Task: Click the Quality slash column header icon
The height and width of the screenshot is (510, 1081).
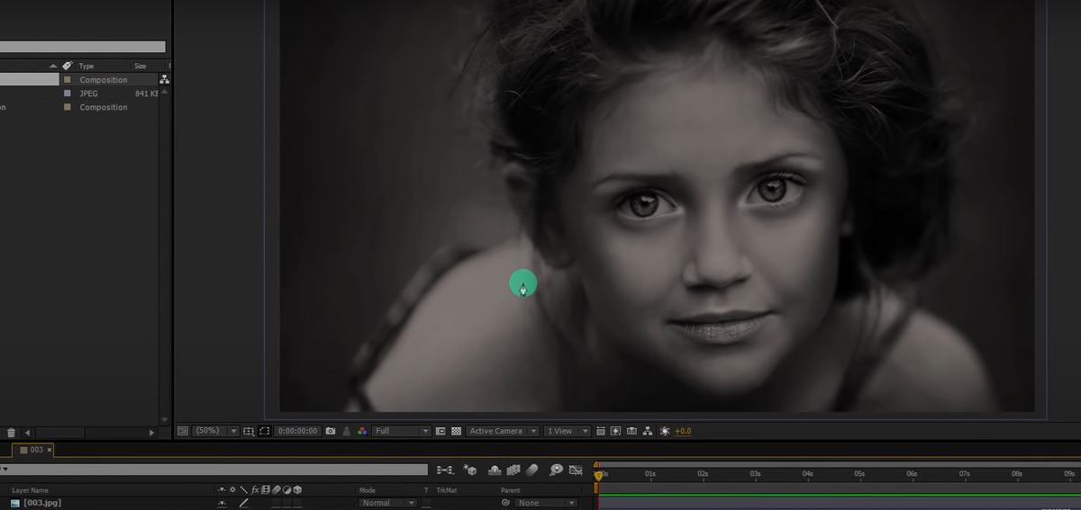Action: point(243,490)
